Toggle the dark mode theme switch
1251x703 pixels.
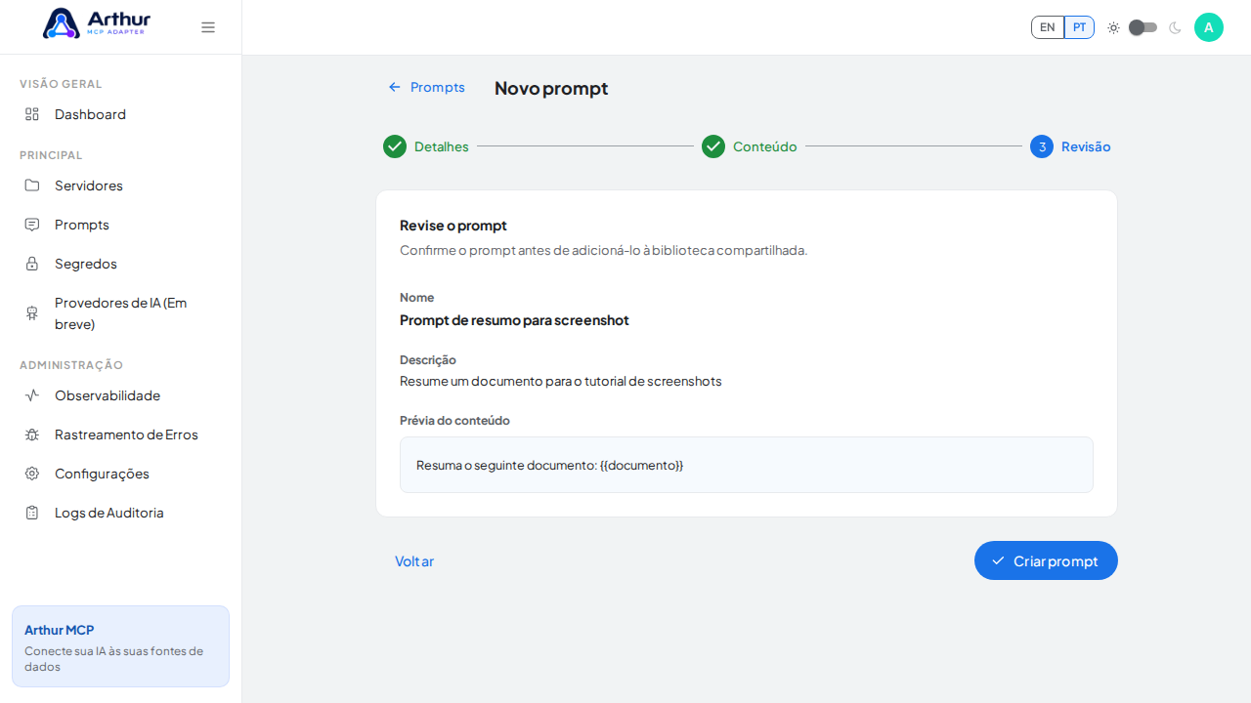[x=1143, y=27]
